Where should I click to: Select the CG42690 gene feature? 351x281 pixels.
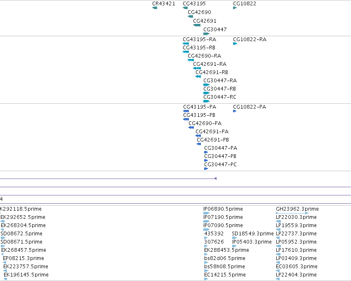tap(190, 16)
